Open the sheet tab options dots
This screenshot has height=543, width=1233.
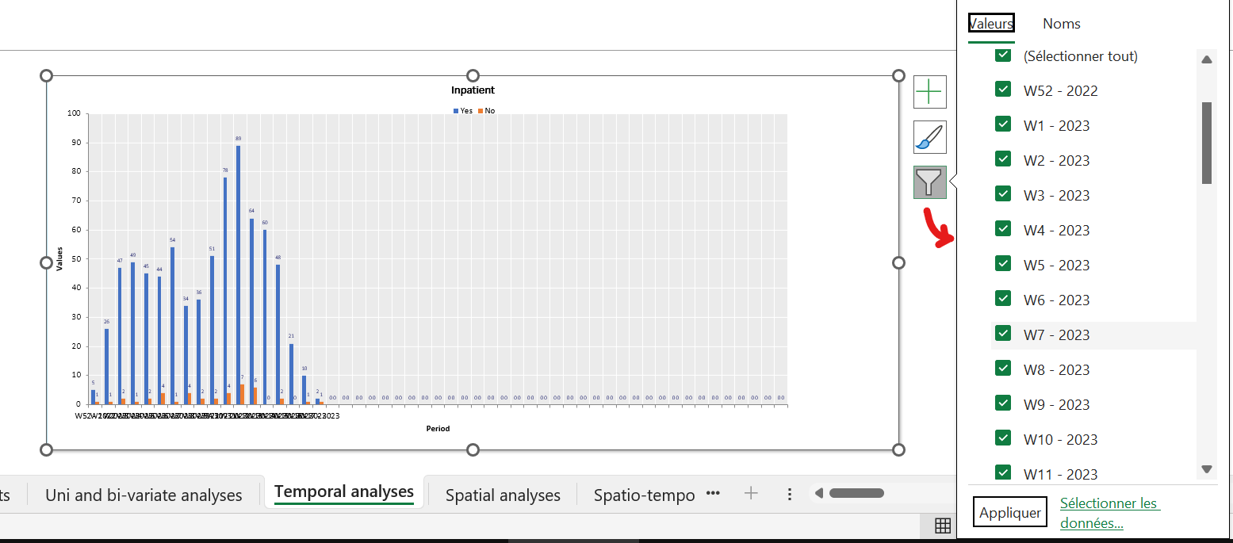pos(789,494)
